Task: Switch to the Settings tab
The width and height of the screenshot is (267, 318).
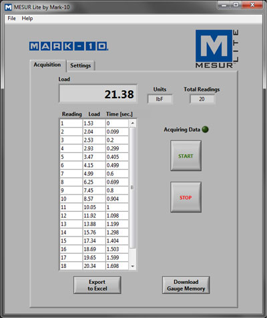Action: 81,65
